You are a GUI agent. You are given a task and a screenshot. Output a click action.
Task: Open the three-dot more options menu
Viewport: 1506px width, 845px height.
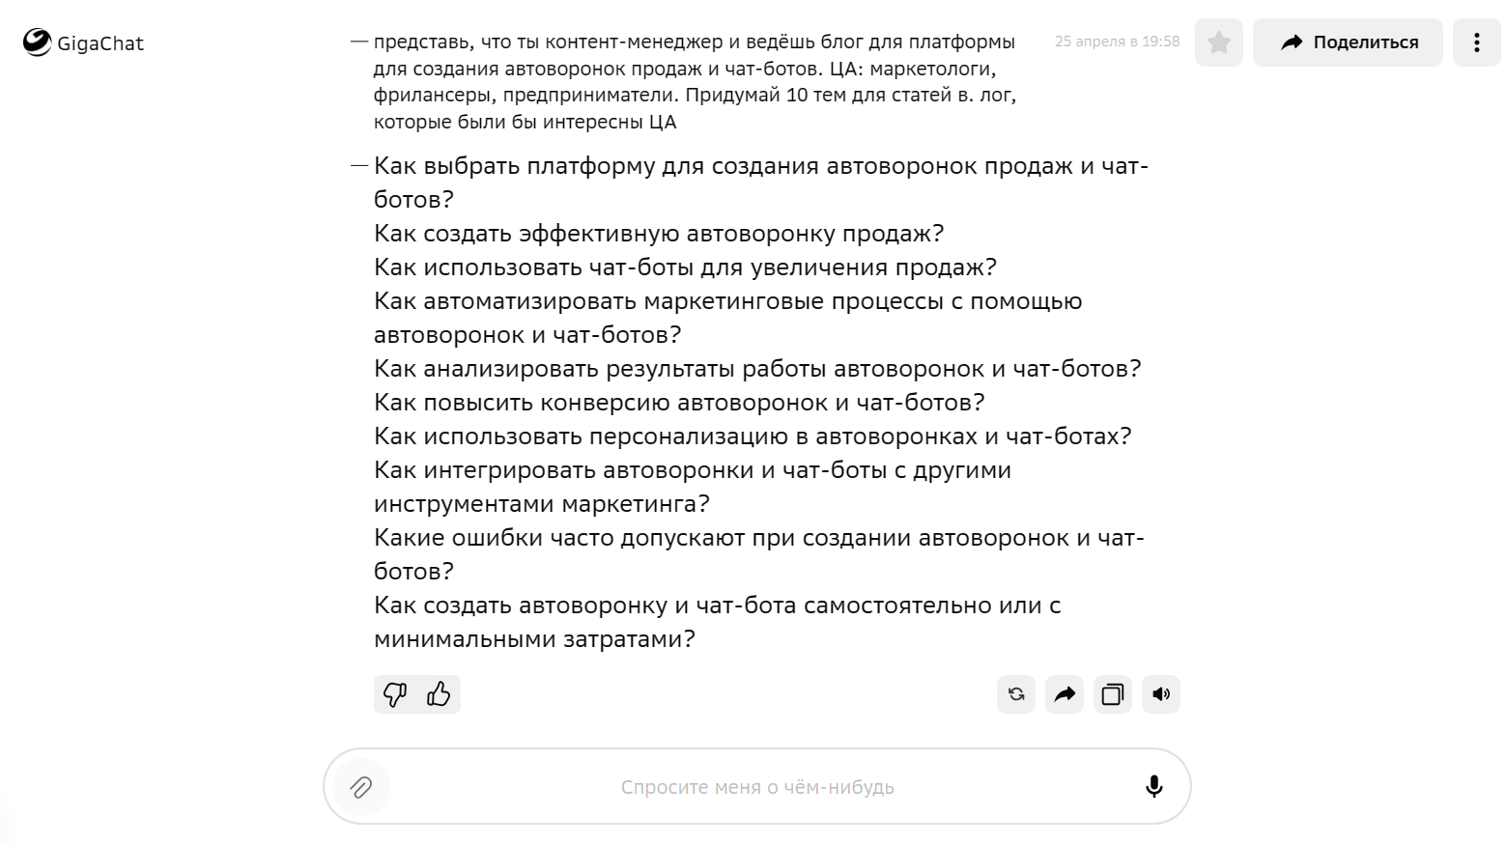[x=1476, y=42]
